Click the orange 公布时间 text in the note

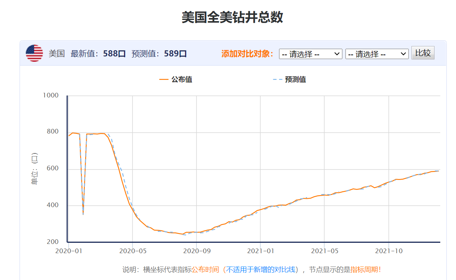pos(205,270)
